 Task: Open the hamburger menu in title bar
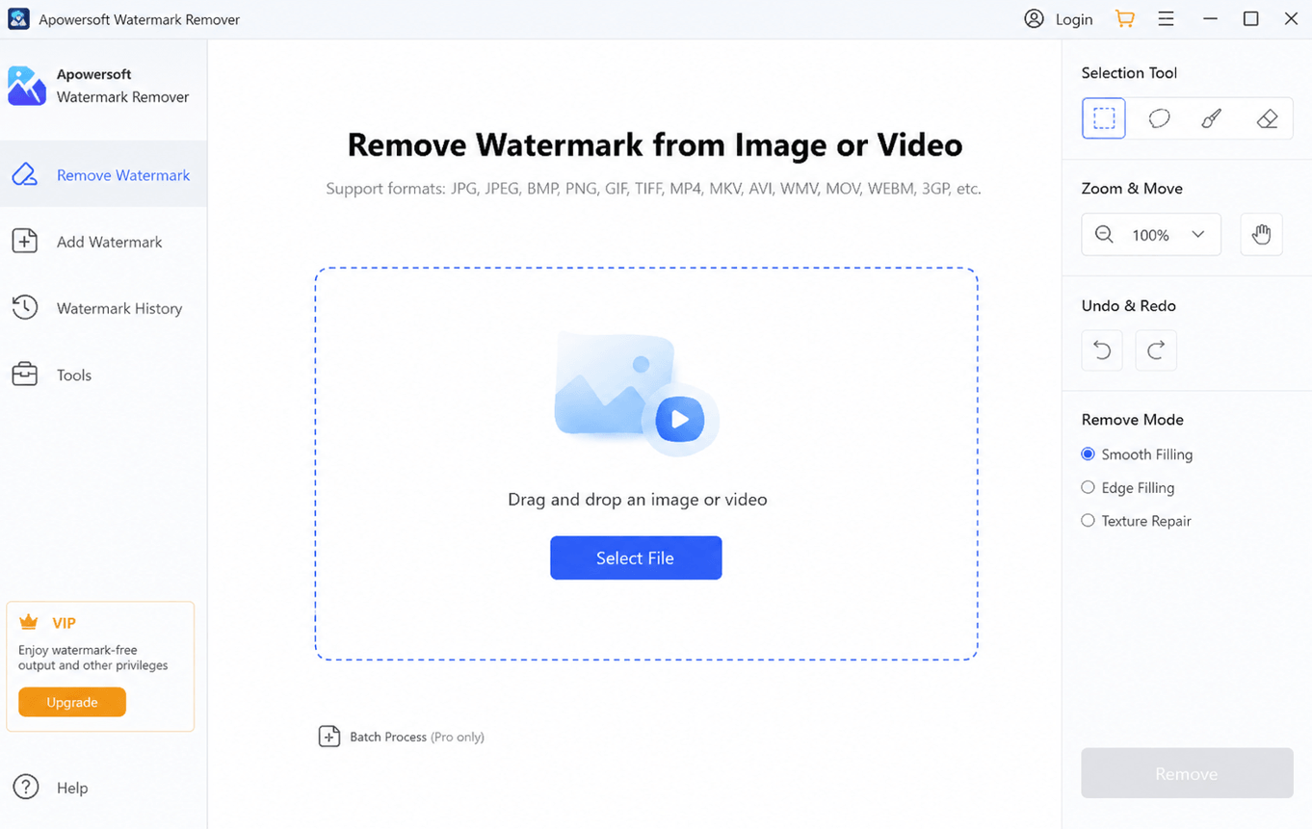point(1166,18)
